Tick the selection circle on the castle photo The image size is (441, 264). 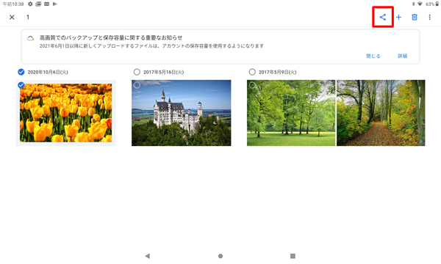click(x=137, y=85)
